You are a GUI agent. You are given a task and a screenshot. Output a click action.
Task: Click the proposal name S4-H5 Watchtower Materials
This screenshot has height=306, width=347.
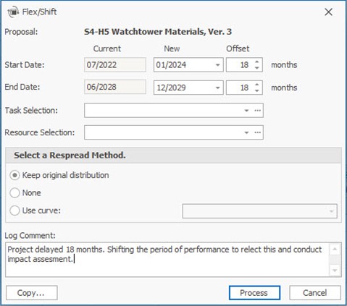[x=143, y=32]
